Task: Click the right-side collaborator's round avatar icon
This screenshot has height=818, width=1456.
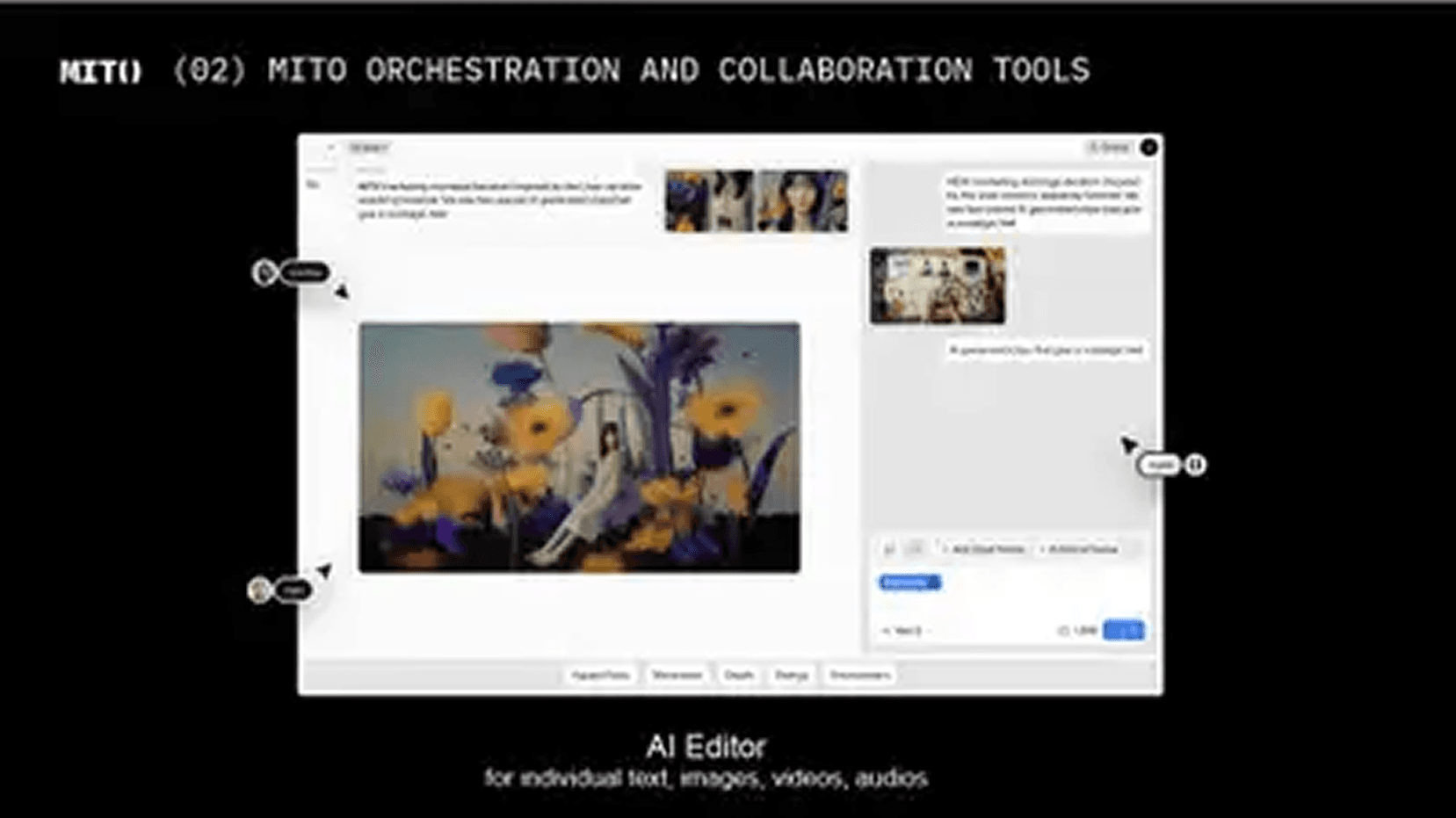Action: click(1195, 465)
